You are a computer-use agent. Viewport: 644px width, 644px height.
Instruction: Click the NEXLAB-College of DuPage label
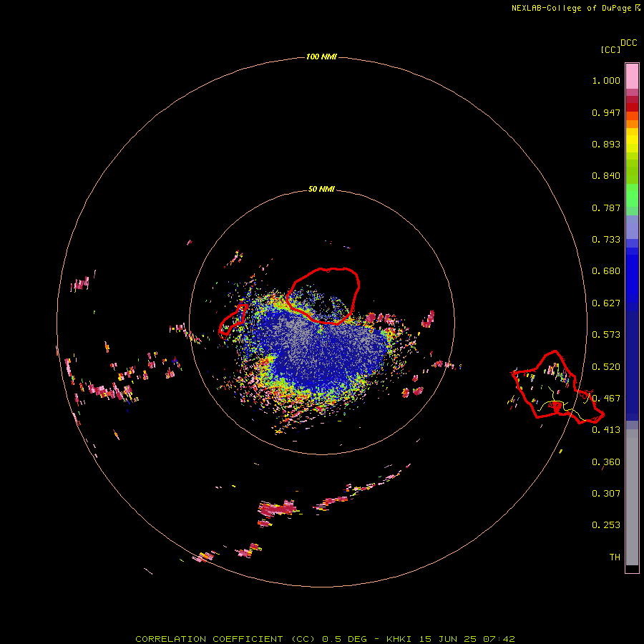coord(576,8)
